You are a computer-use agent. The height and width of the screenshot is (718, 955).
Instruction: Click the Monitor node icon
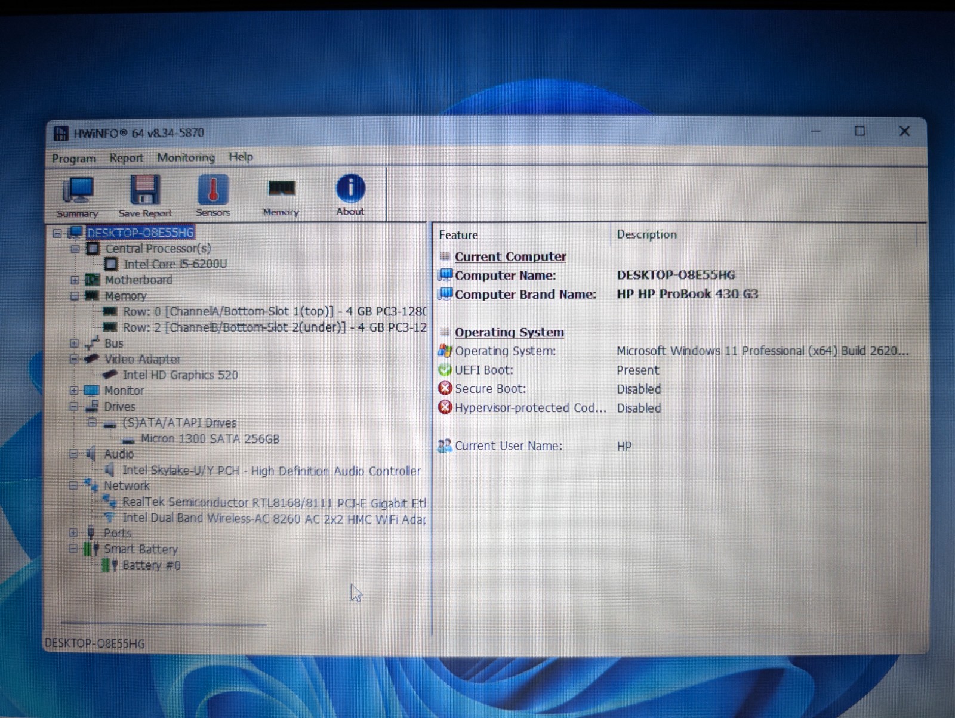pyautogui.click(x=92, y=391)
